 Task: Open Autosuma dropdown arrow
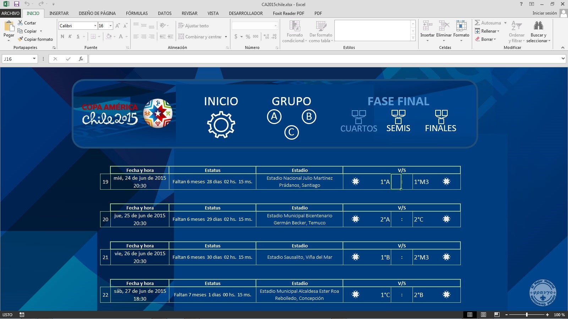pos(505,23)
